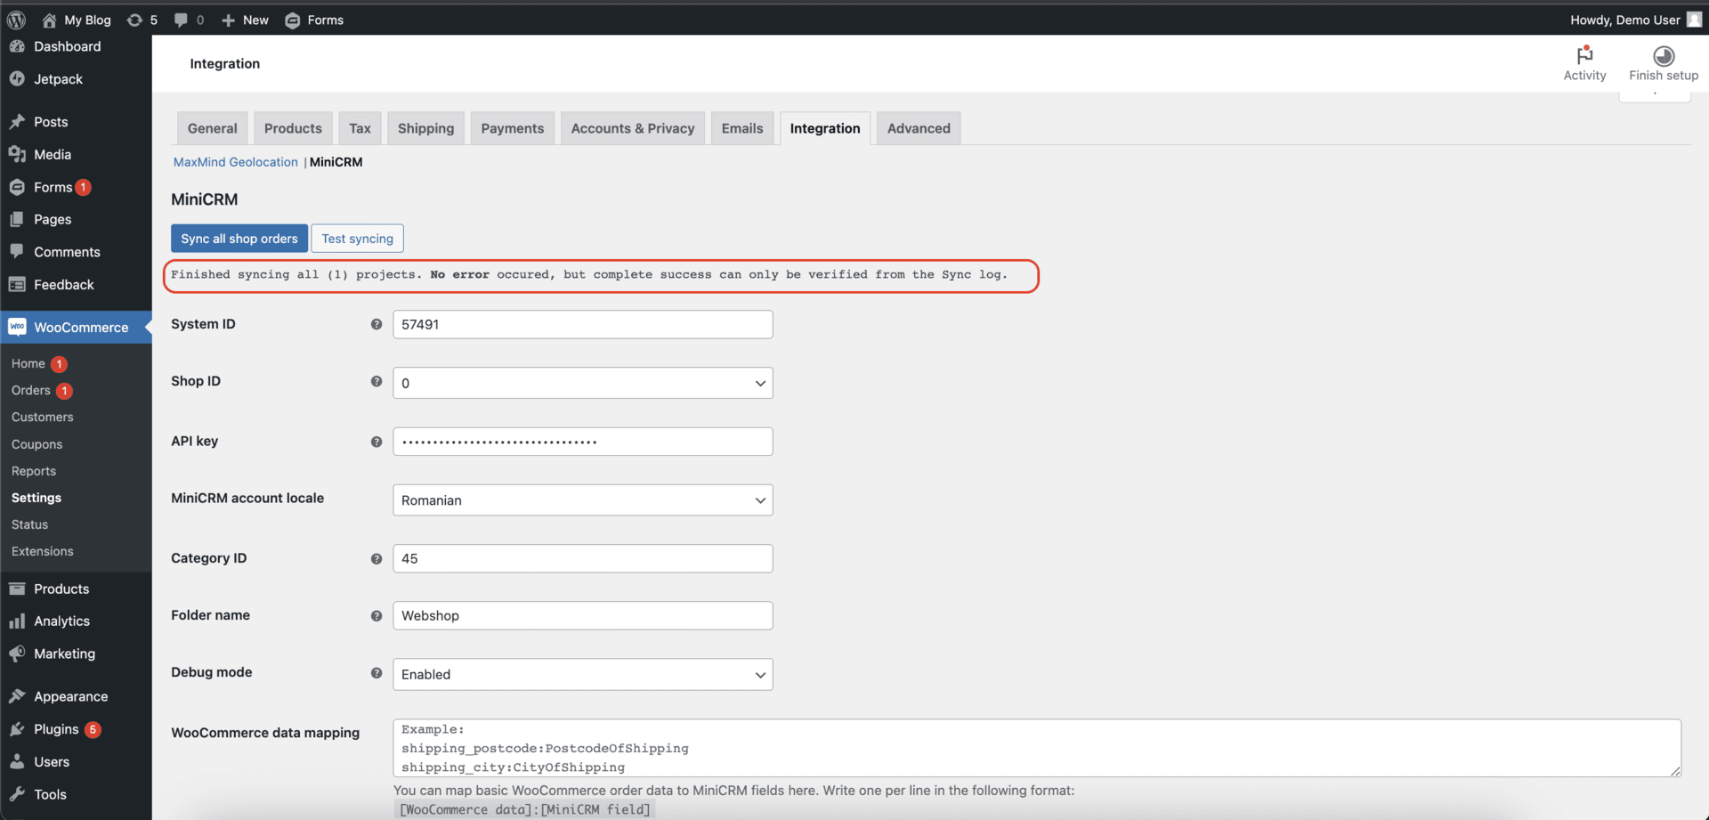Click the WooCommerce data mapping textarea

click(x=1037, y=748)
